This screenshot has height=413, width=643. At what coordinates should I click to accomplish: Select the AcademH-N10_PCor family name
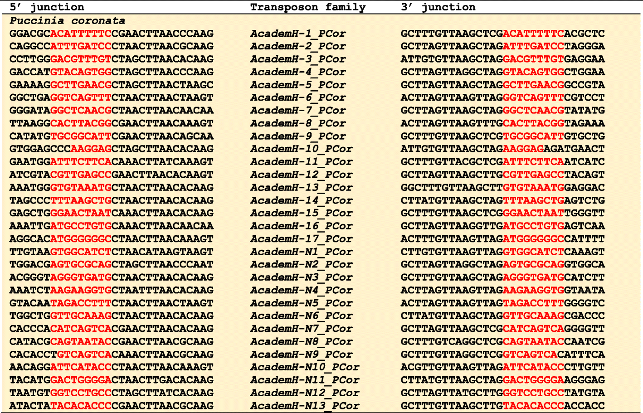pyautogui.click(x=305, y=367)
